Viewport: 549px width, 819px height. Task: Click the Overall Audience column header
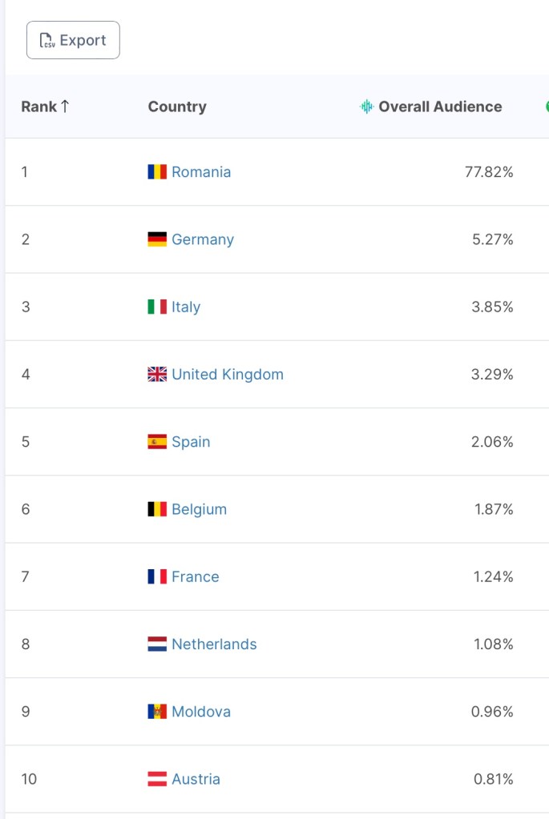click(x=440, y=106)
